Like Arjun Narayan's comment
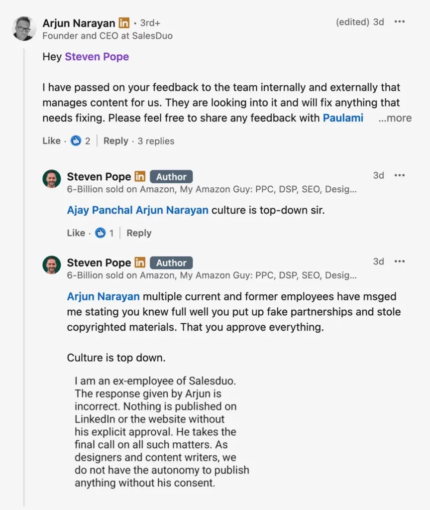This screenshot has height=510, width=430. pyautogui.click(x=51, y=141)
